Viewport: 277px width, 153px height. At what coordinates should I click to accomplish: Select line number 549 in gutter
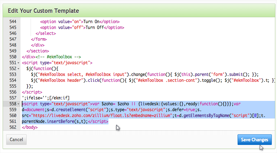click(x=13, y=51)
